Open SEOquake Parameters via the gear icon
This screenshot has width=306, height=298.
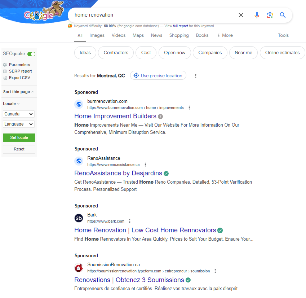5,65
